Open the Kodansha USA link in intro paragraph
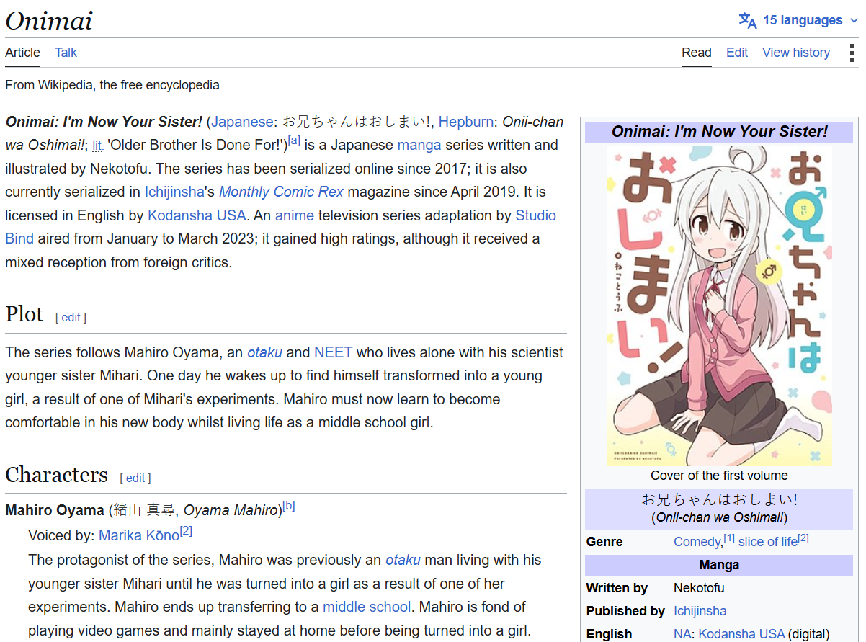 pyautogui.click(x=197, y=215)
